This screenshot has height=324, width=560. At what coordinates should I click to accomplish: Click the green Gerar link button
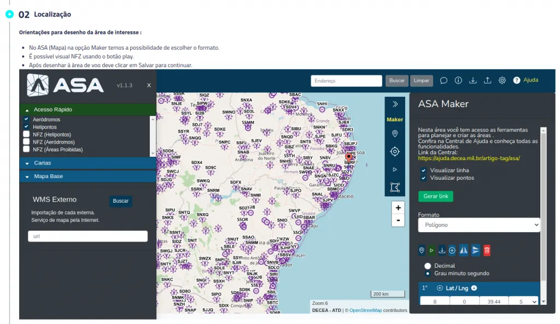(436, 196)
